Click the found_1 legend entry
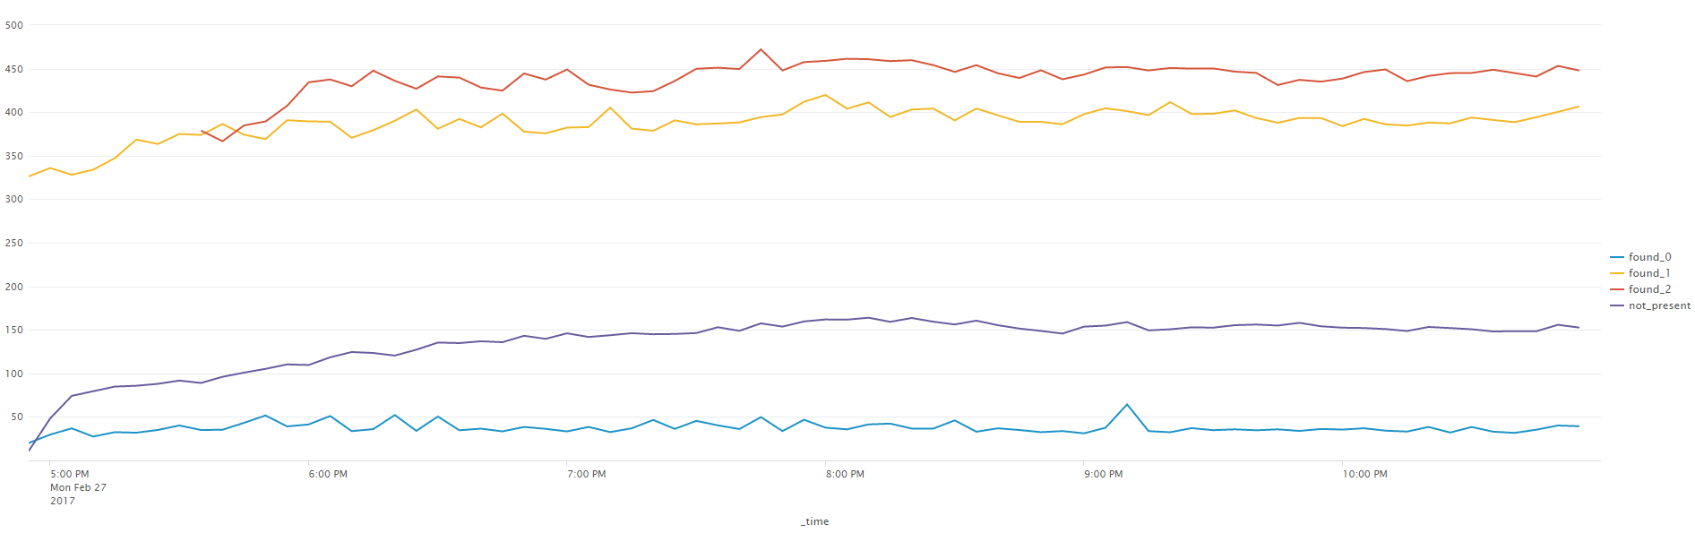Screen dimensions: 1695x533 click(1639, 273)
